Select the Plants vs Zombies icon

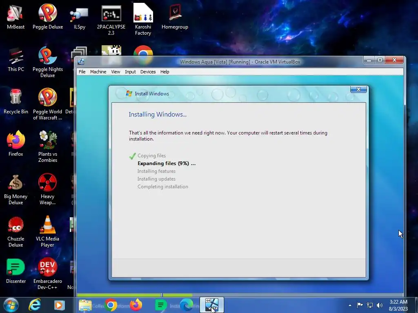tap(48, 146)
